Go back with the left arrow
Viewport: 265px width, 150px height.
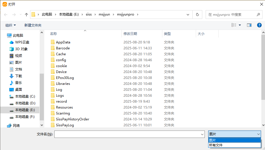pos(6,15)
